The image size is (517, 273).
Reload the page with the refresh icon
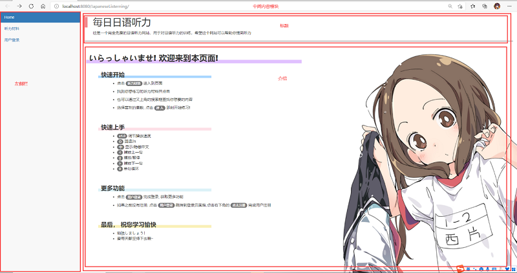pyautogui.click(x=31, y=6)
